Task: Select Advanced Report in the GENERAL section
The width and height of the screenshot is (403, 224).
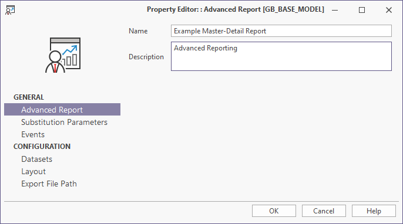Action: [x=62, y=110]
